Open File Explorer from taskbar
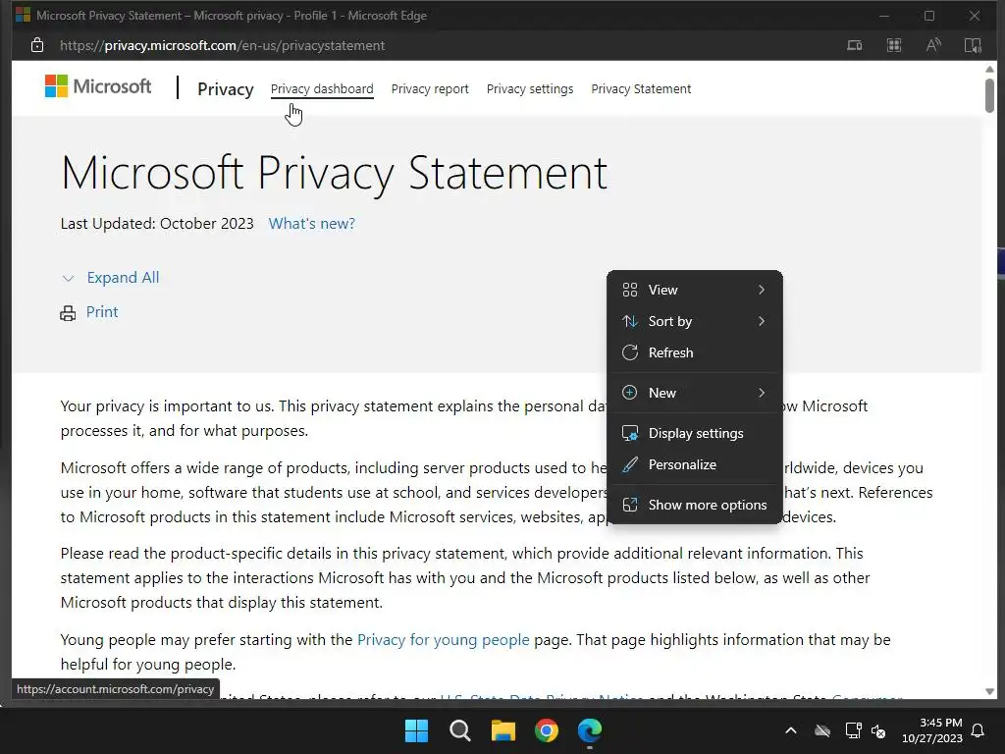 coord(503,730)
